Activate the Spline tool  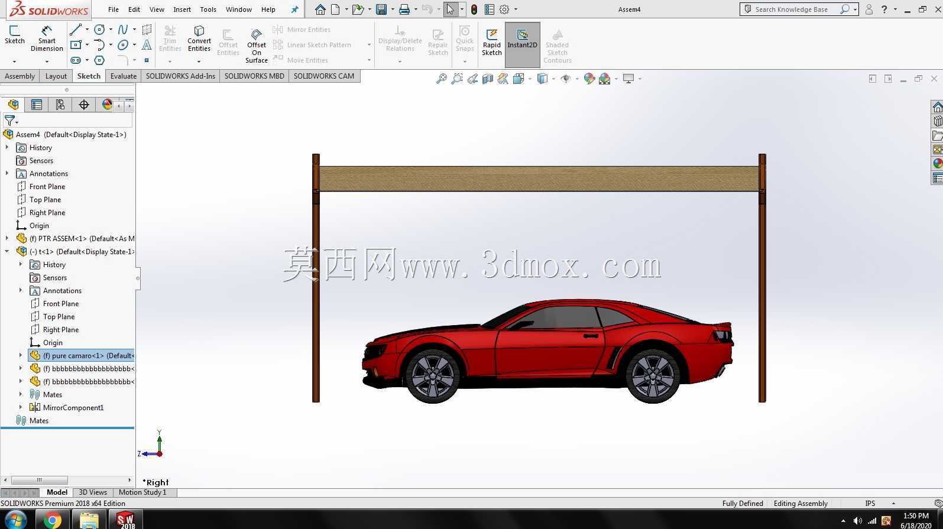123,30
